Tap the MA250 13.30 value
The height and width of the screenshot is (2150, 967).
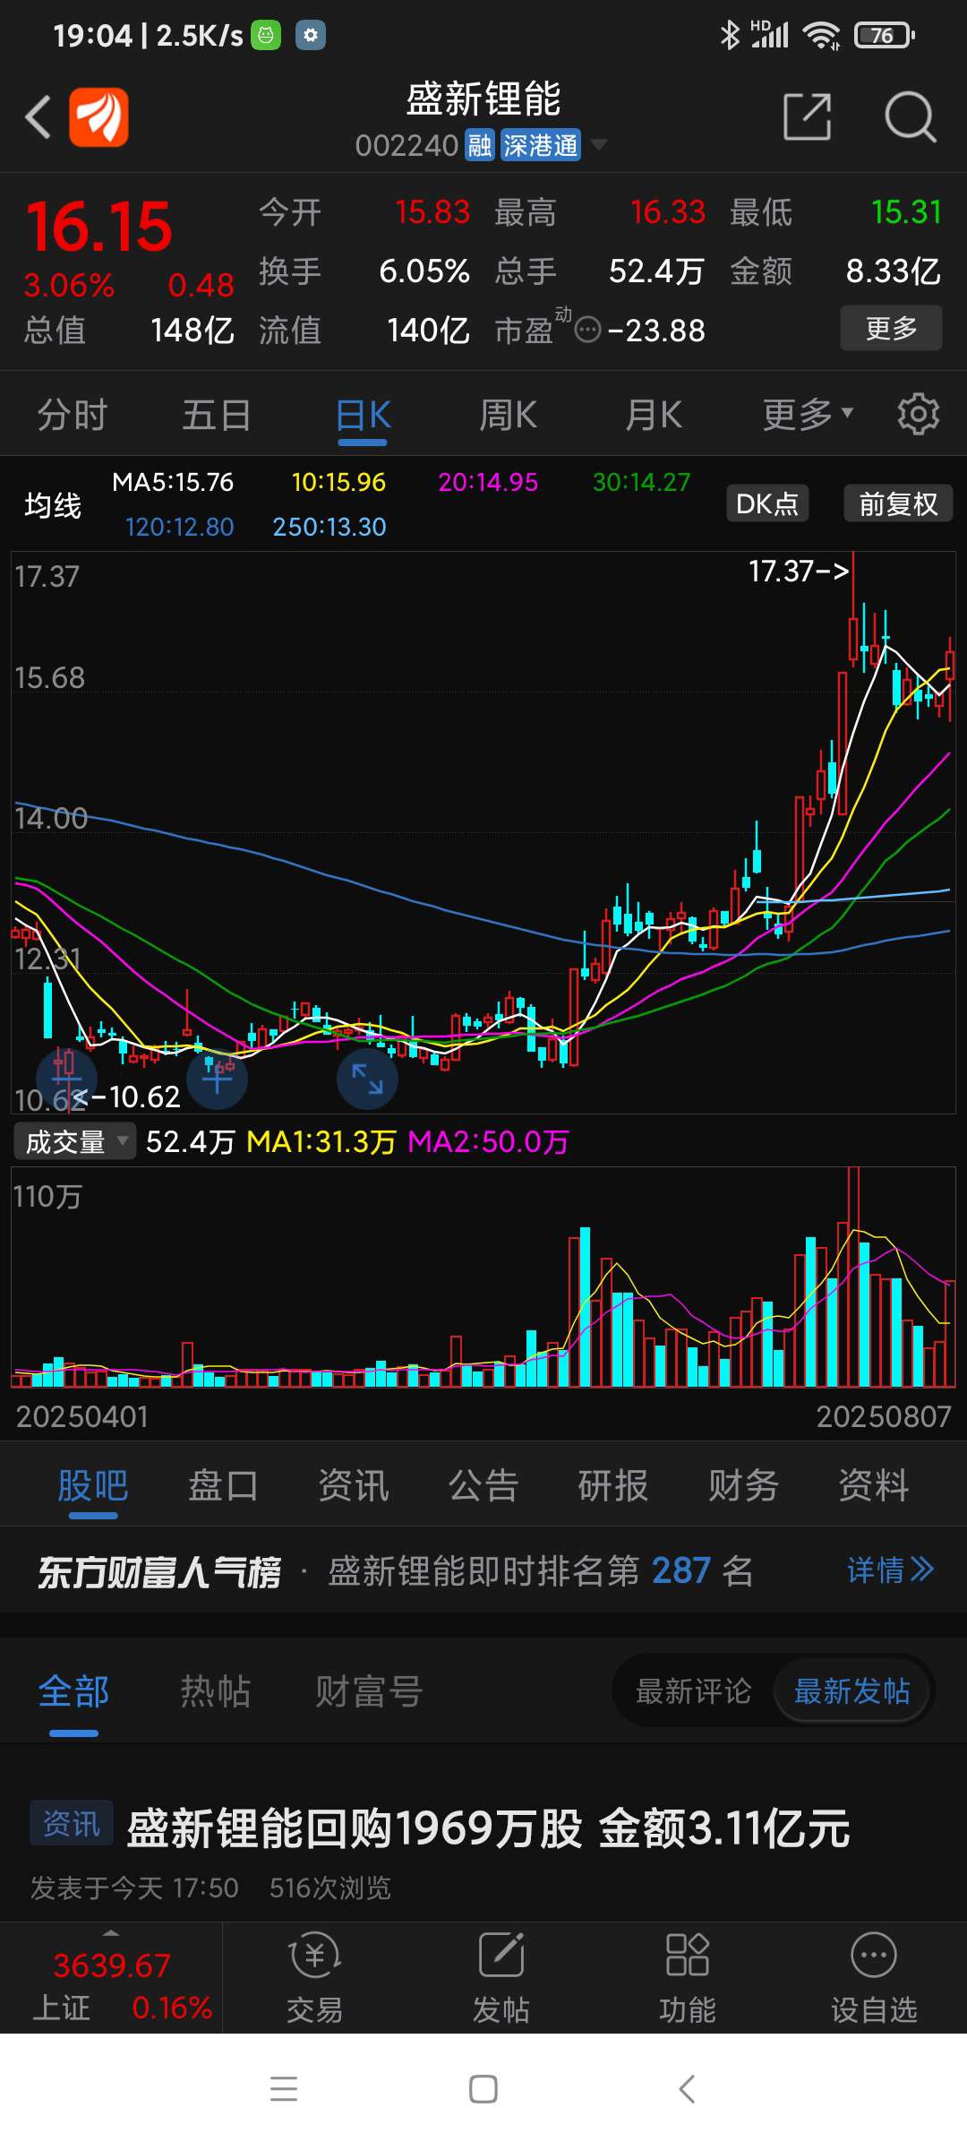click(329, 527)
